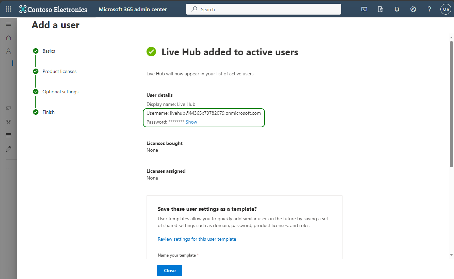This screenshot has width=454, height=279.
Task: Click the Close button
Action: tap(170, 271)
